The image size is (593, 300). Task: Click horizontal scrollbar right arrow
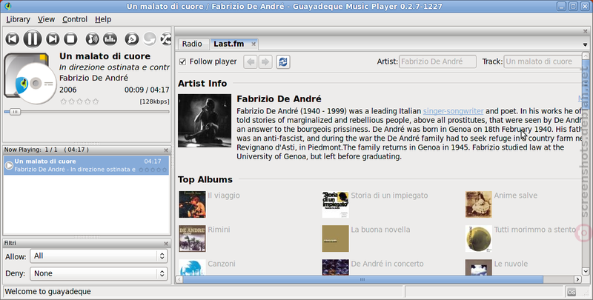click(x=577, y=279)
